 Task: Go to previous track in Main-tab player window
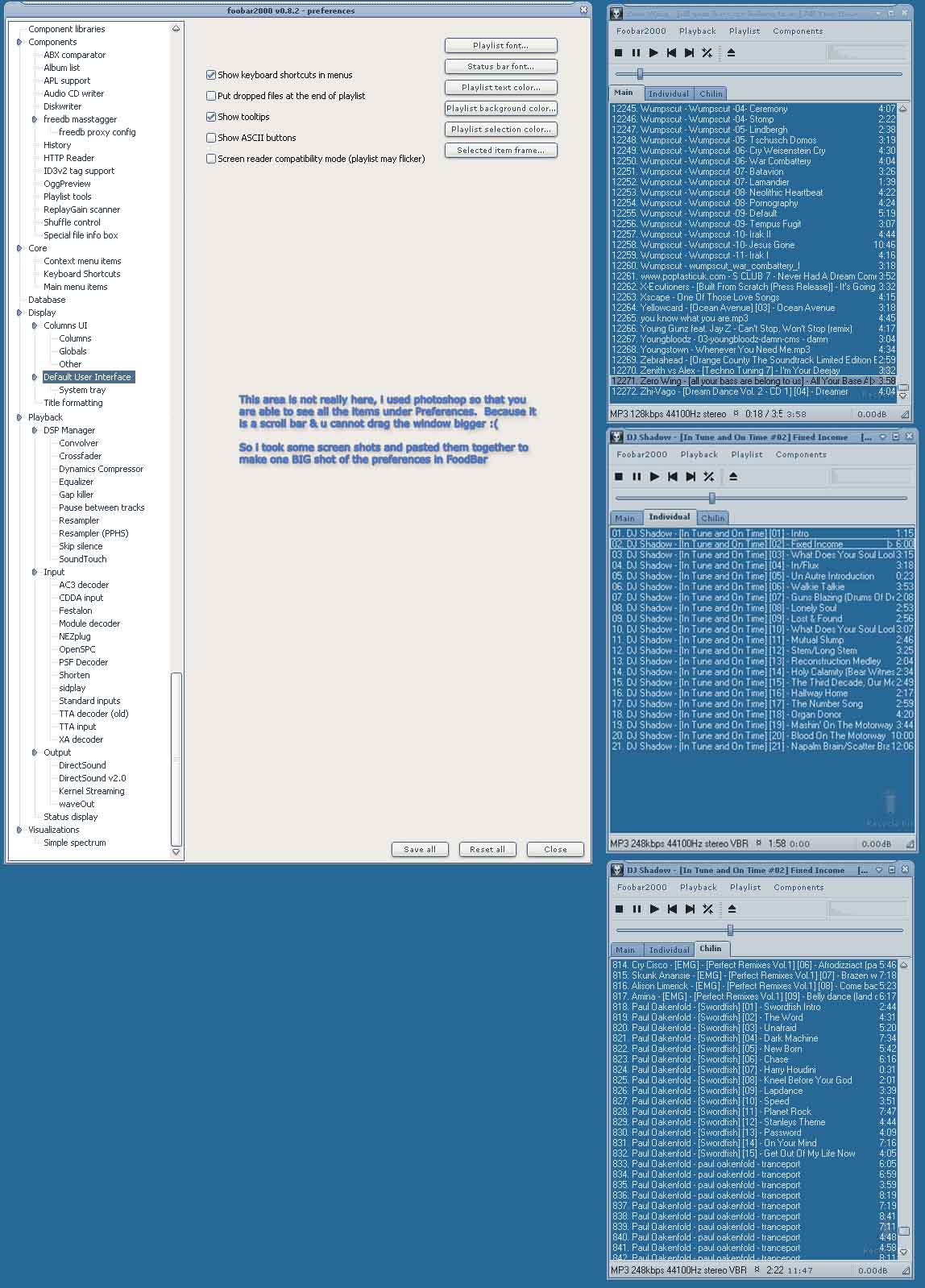point(671,53)
